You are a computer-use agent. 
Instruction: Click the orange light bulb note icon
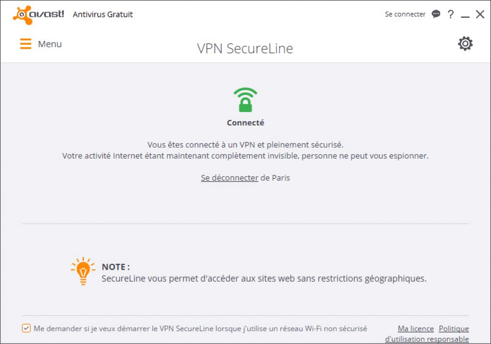click(x=83, y=271)
